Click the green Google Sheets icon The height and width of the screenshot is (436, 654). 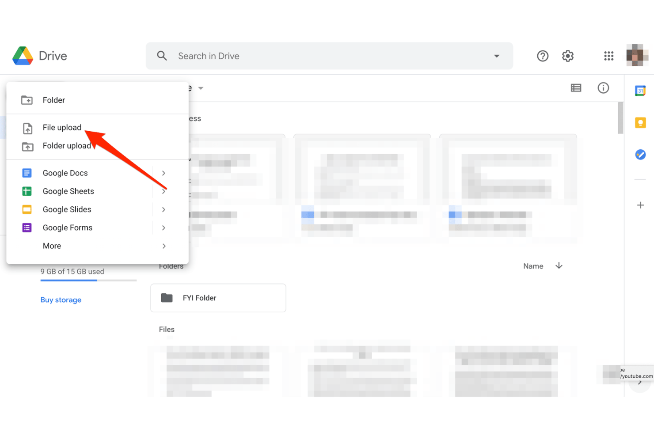27,191
